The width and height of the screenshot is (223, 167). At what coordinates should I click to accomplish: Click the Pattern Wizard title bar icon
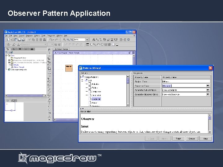coord(81,68)
